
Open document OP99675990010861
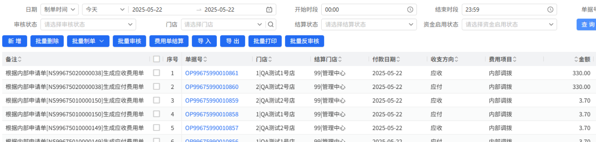[212, 73]
